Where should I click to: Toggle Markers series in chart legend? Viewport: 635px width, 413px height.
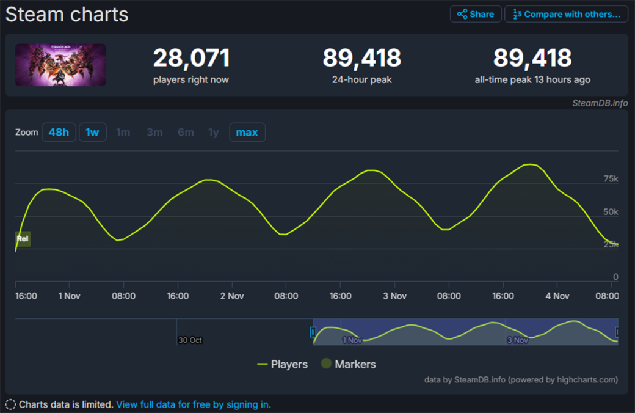coord(348,364)
